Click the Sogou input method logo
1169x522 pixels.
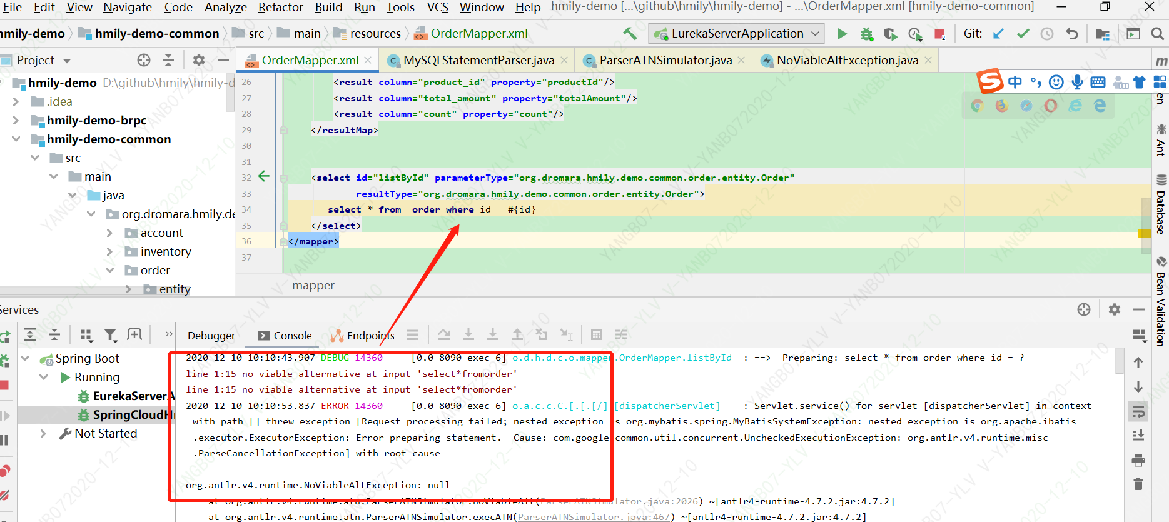click(x=990, y=81)
